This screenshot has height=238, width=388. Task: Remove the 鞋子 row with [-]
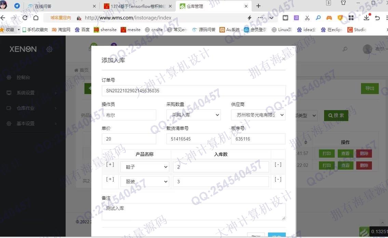click(x=278, y=164)
